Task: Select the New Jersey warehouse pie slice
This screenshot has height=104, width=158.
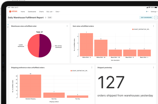Action: (x=45, y=46)
